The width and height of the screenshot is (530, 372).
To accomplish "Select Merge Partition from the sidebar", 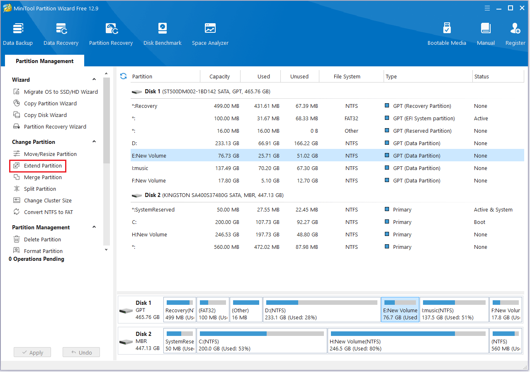I will click(x=43, y=177).
